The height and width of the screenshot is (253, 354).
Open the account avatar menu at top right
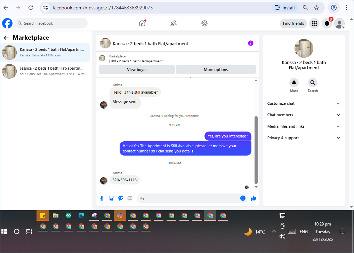pos(339,23)
